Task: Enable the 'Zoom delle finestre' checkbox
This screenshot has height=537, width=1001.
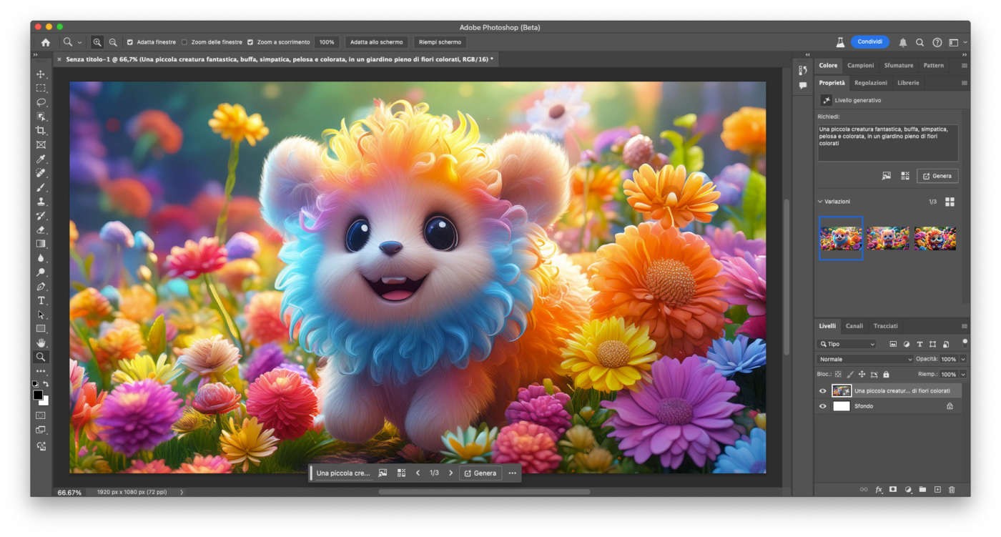Action: tap(184, 42)
